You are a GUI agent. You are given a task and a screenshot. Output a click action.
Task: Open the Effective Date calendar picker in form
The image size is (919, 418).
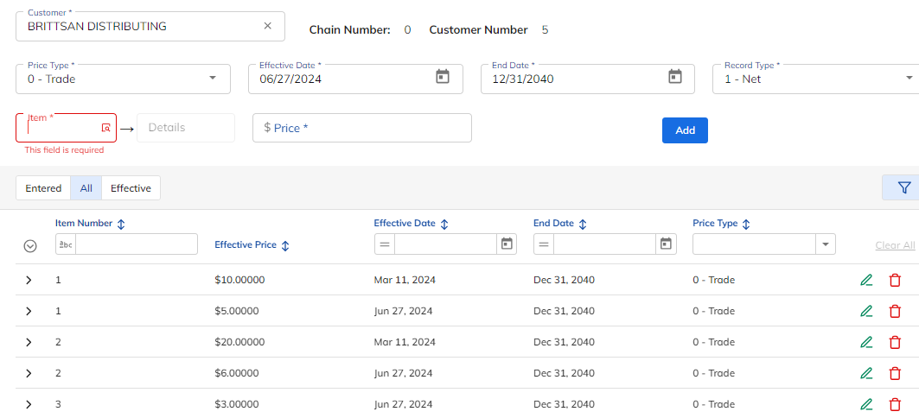pyautogui.click(x=443, y=76)
